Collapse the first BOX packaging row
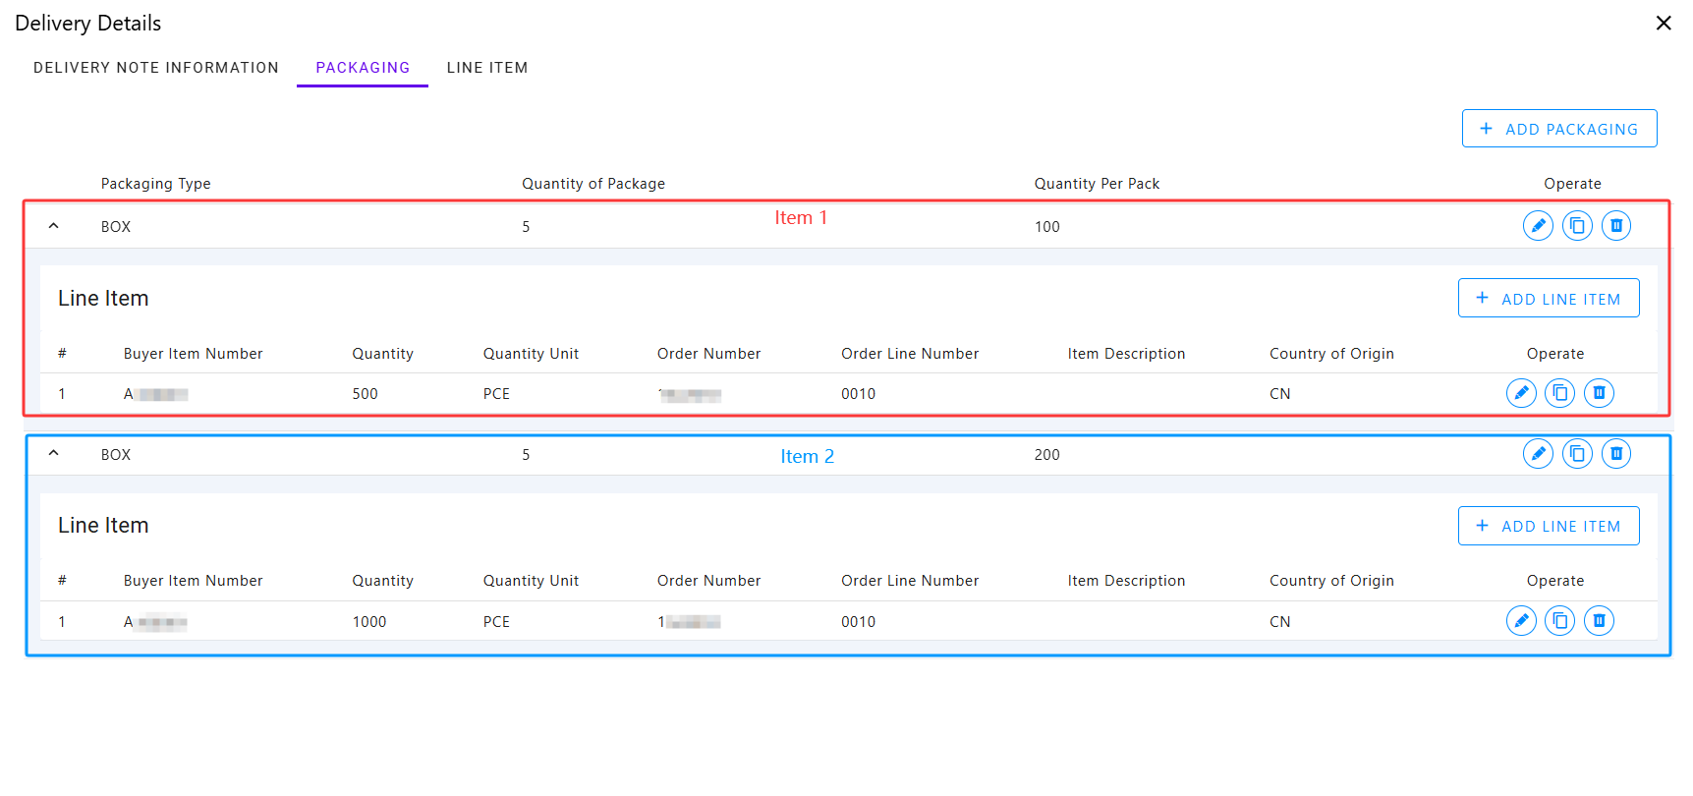Screen dimensions: 1693x796 pyautogui.click(x=54, y=226)
